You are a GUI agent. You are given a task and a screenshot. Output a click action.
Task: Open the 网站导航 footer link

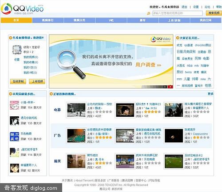(x=155, y=180)
